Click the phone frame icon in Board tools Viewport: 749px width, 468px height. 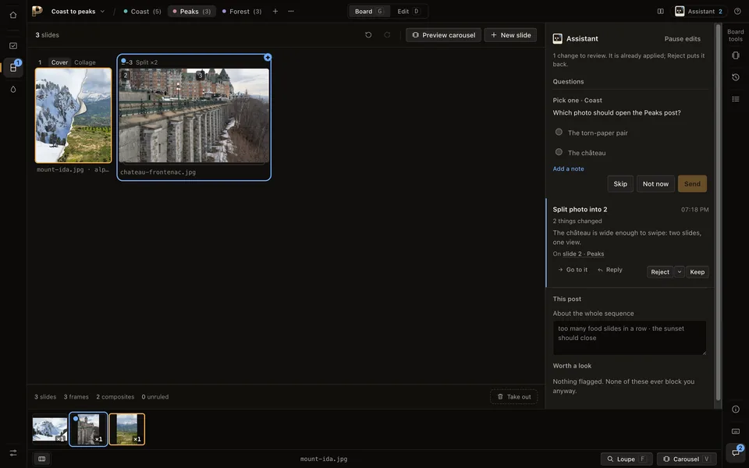(x=736, y=55)
